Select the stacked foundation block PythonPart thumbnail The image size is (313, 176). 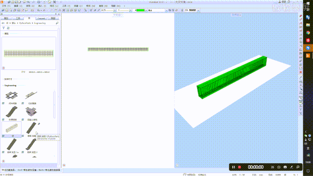coord(31,111)
